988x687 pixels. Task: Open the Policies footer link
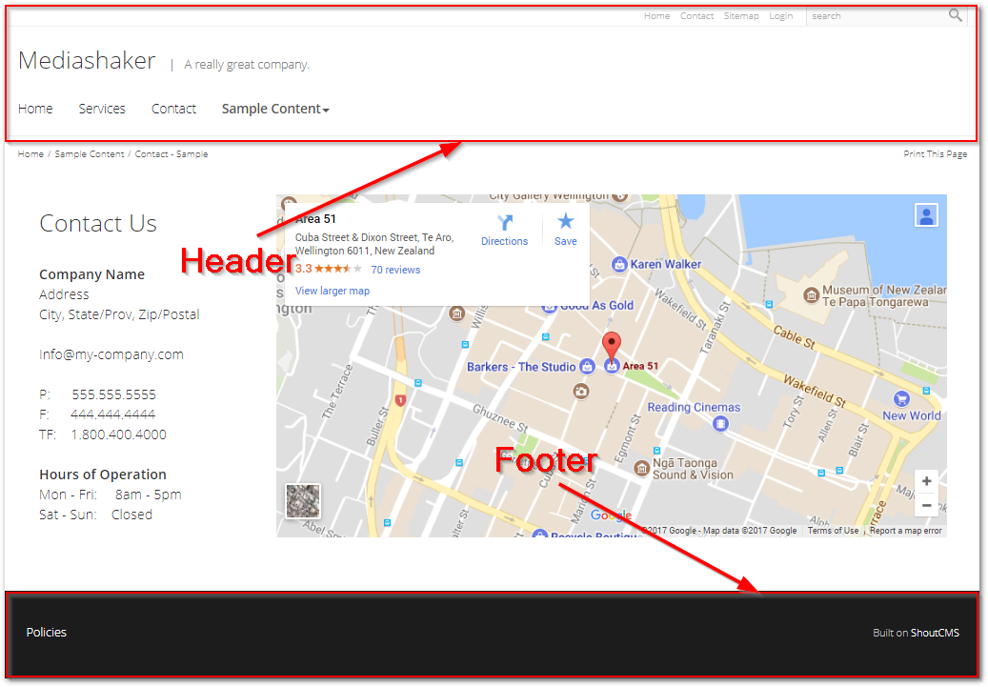[x=46, y=632]
